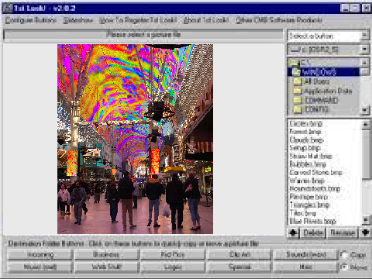
Task: Select the Move radio button
Action: pos(344,267)
